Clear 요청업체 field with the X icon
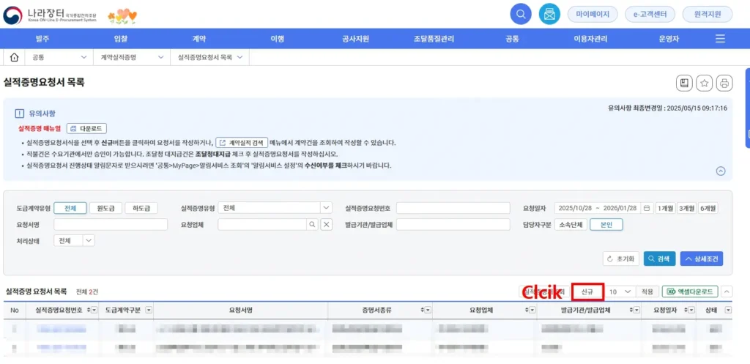Viewport: 750px width, 364px height. 327,225
